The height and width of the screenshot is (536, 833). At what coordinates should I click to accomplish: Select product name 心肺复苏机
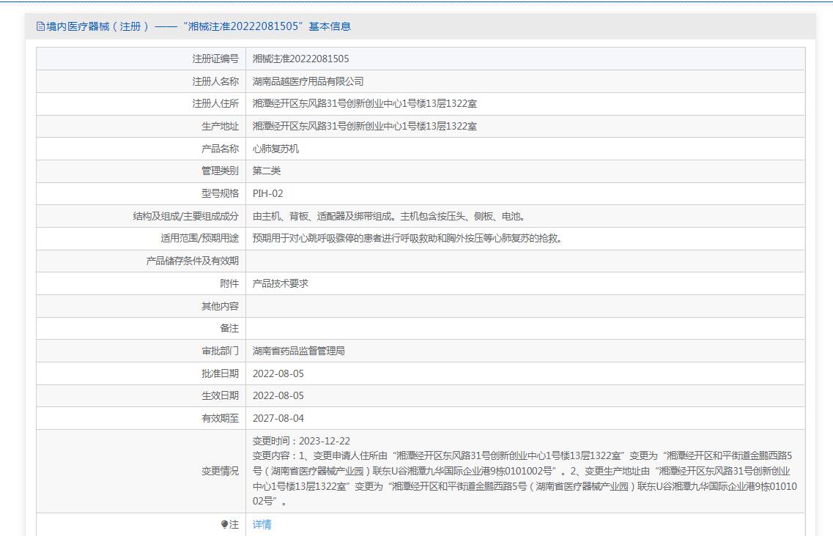(275, 149)
